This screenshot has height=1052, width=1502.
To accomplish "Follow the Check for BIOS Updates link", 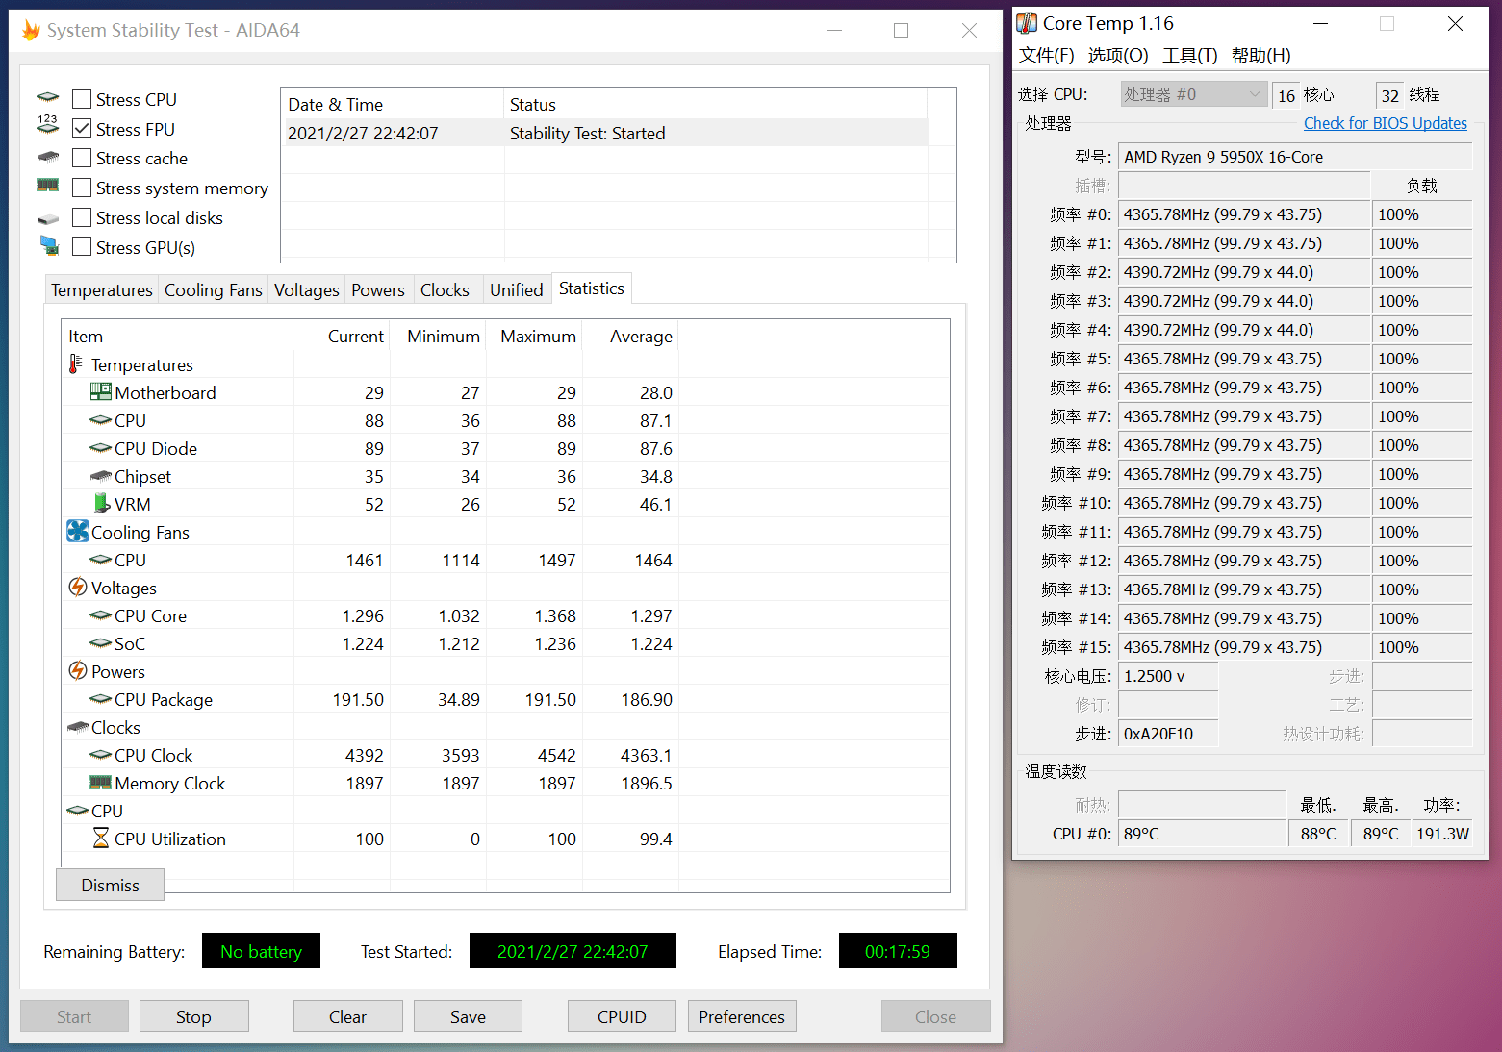I will click(x=1385, y=123).
